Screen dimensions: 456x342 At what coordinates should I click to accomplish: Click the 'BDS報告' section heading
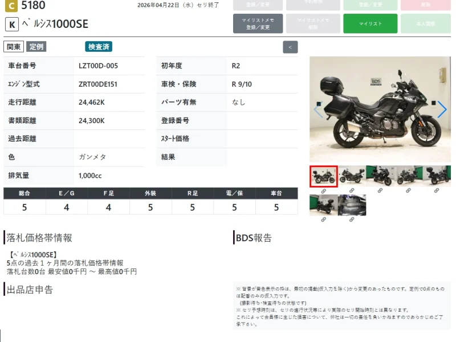254,238
